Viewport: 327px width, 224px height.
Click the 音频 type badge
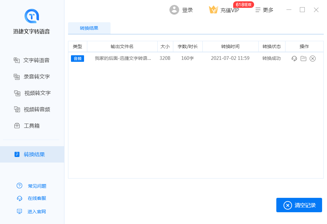point(77,59)
